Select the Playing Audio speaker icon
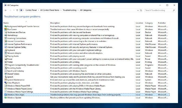The image size is (182, 108). pos(5,56)
